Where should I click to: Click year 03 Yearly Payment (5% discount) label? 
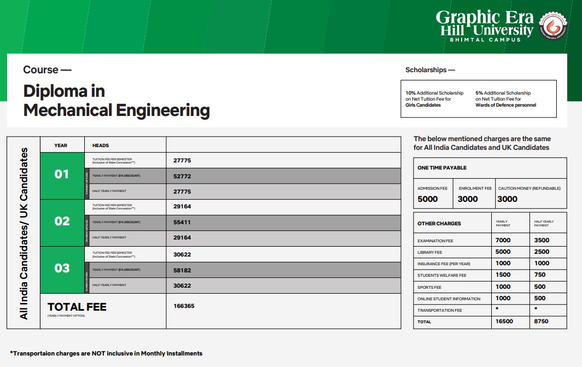pyautogui.click(x=116, y=270)
